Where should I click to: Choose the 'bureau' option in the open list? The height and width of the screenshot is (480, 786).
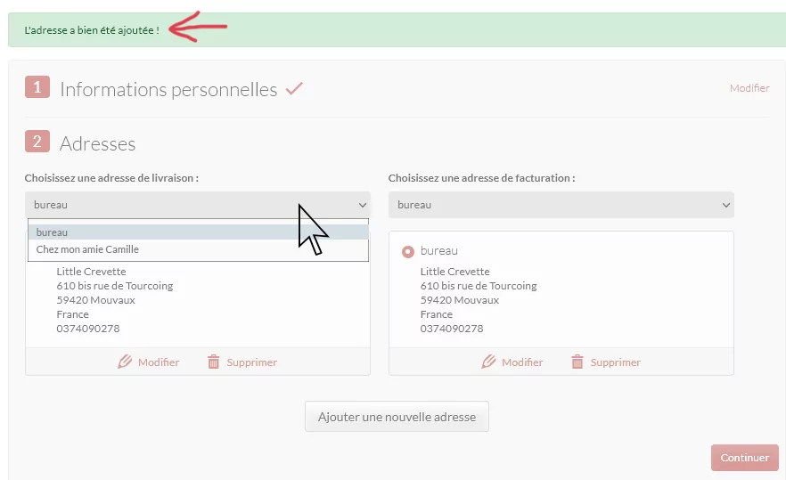pyautogui.click(x=198, y=232)
